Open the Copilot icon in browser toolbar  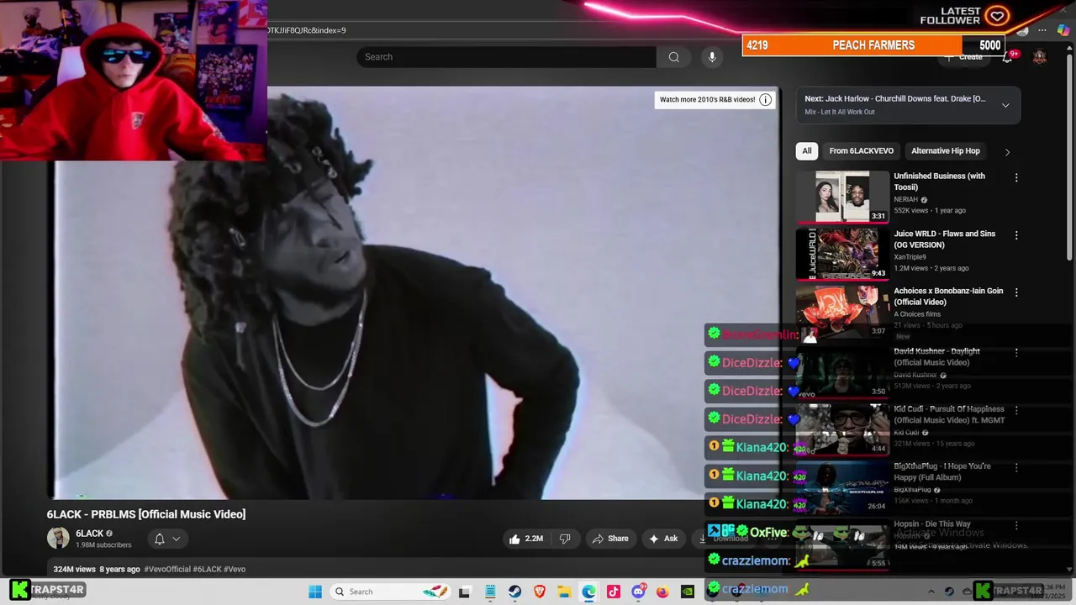click(1063, 30)
